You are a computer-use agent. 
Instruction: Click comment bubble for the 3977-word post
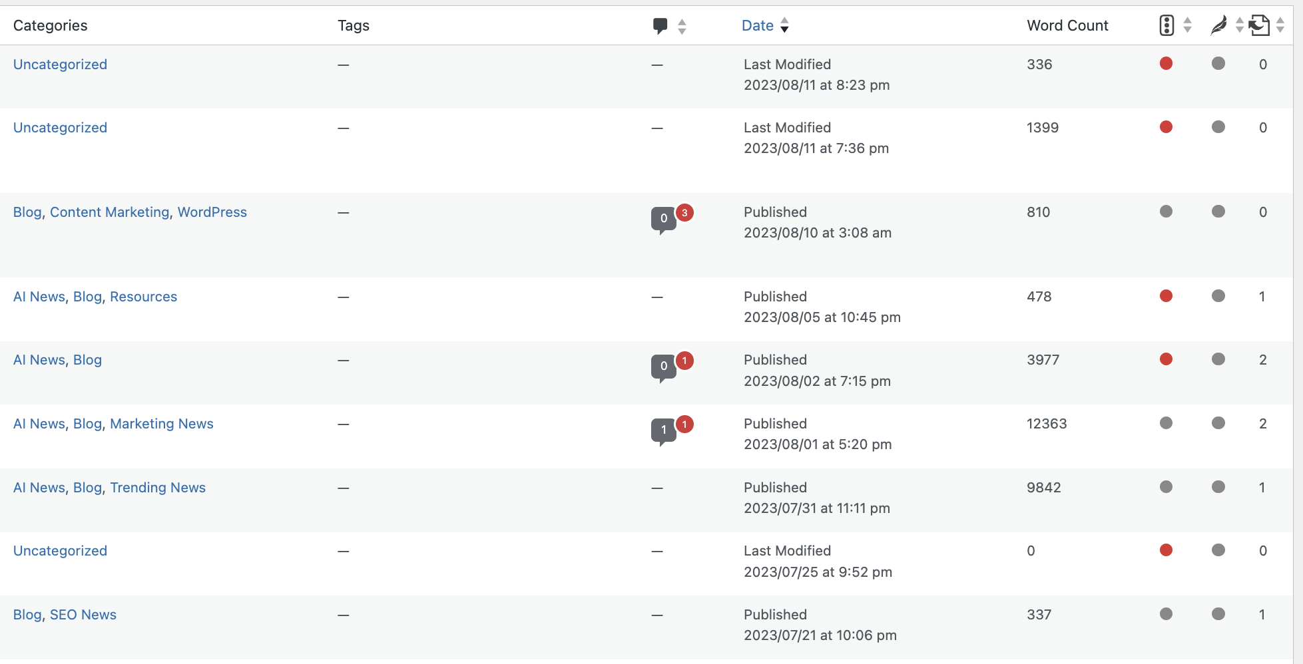(x=663, y=367)
